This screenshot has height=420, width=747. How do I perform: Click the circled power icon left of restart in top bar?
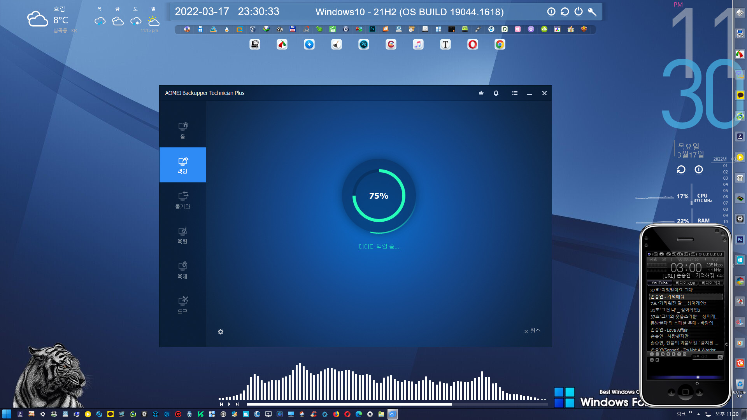click(551, 12)
